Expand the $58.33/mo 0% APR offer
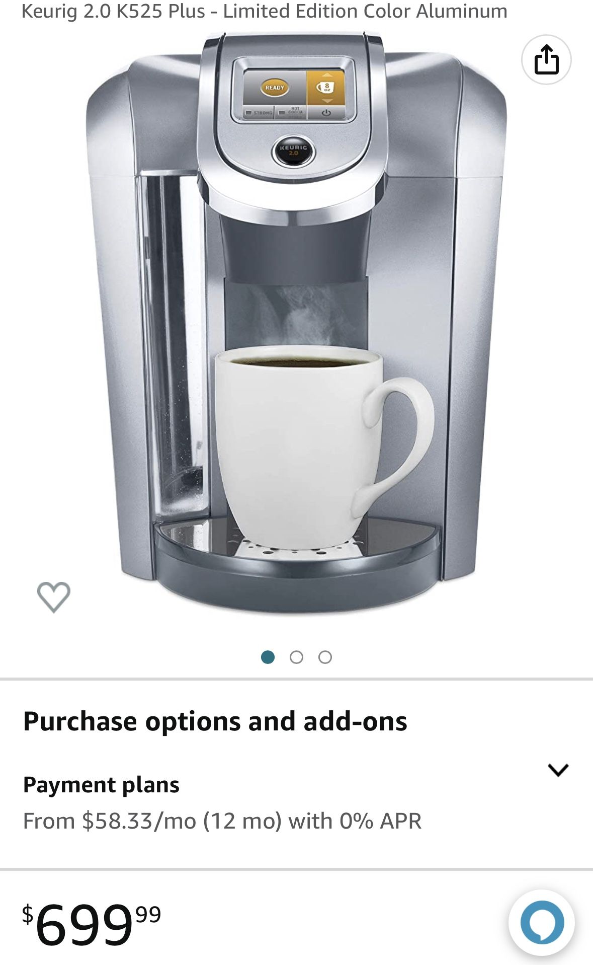593x965 pixels. pos(222,821)
